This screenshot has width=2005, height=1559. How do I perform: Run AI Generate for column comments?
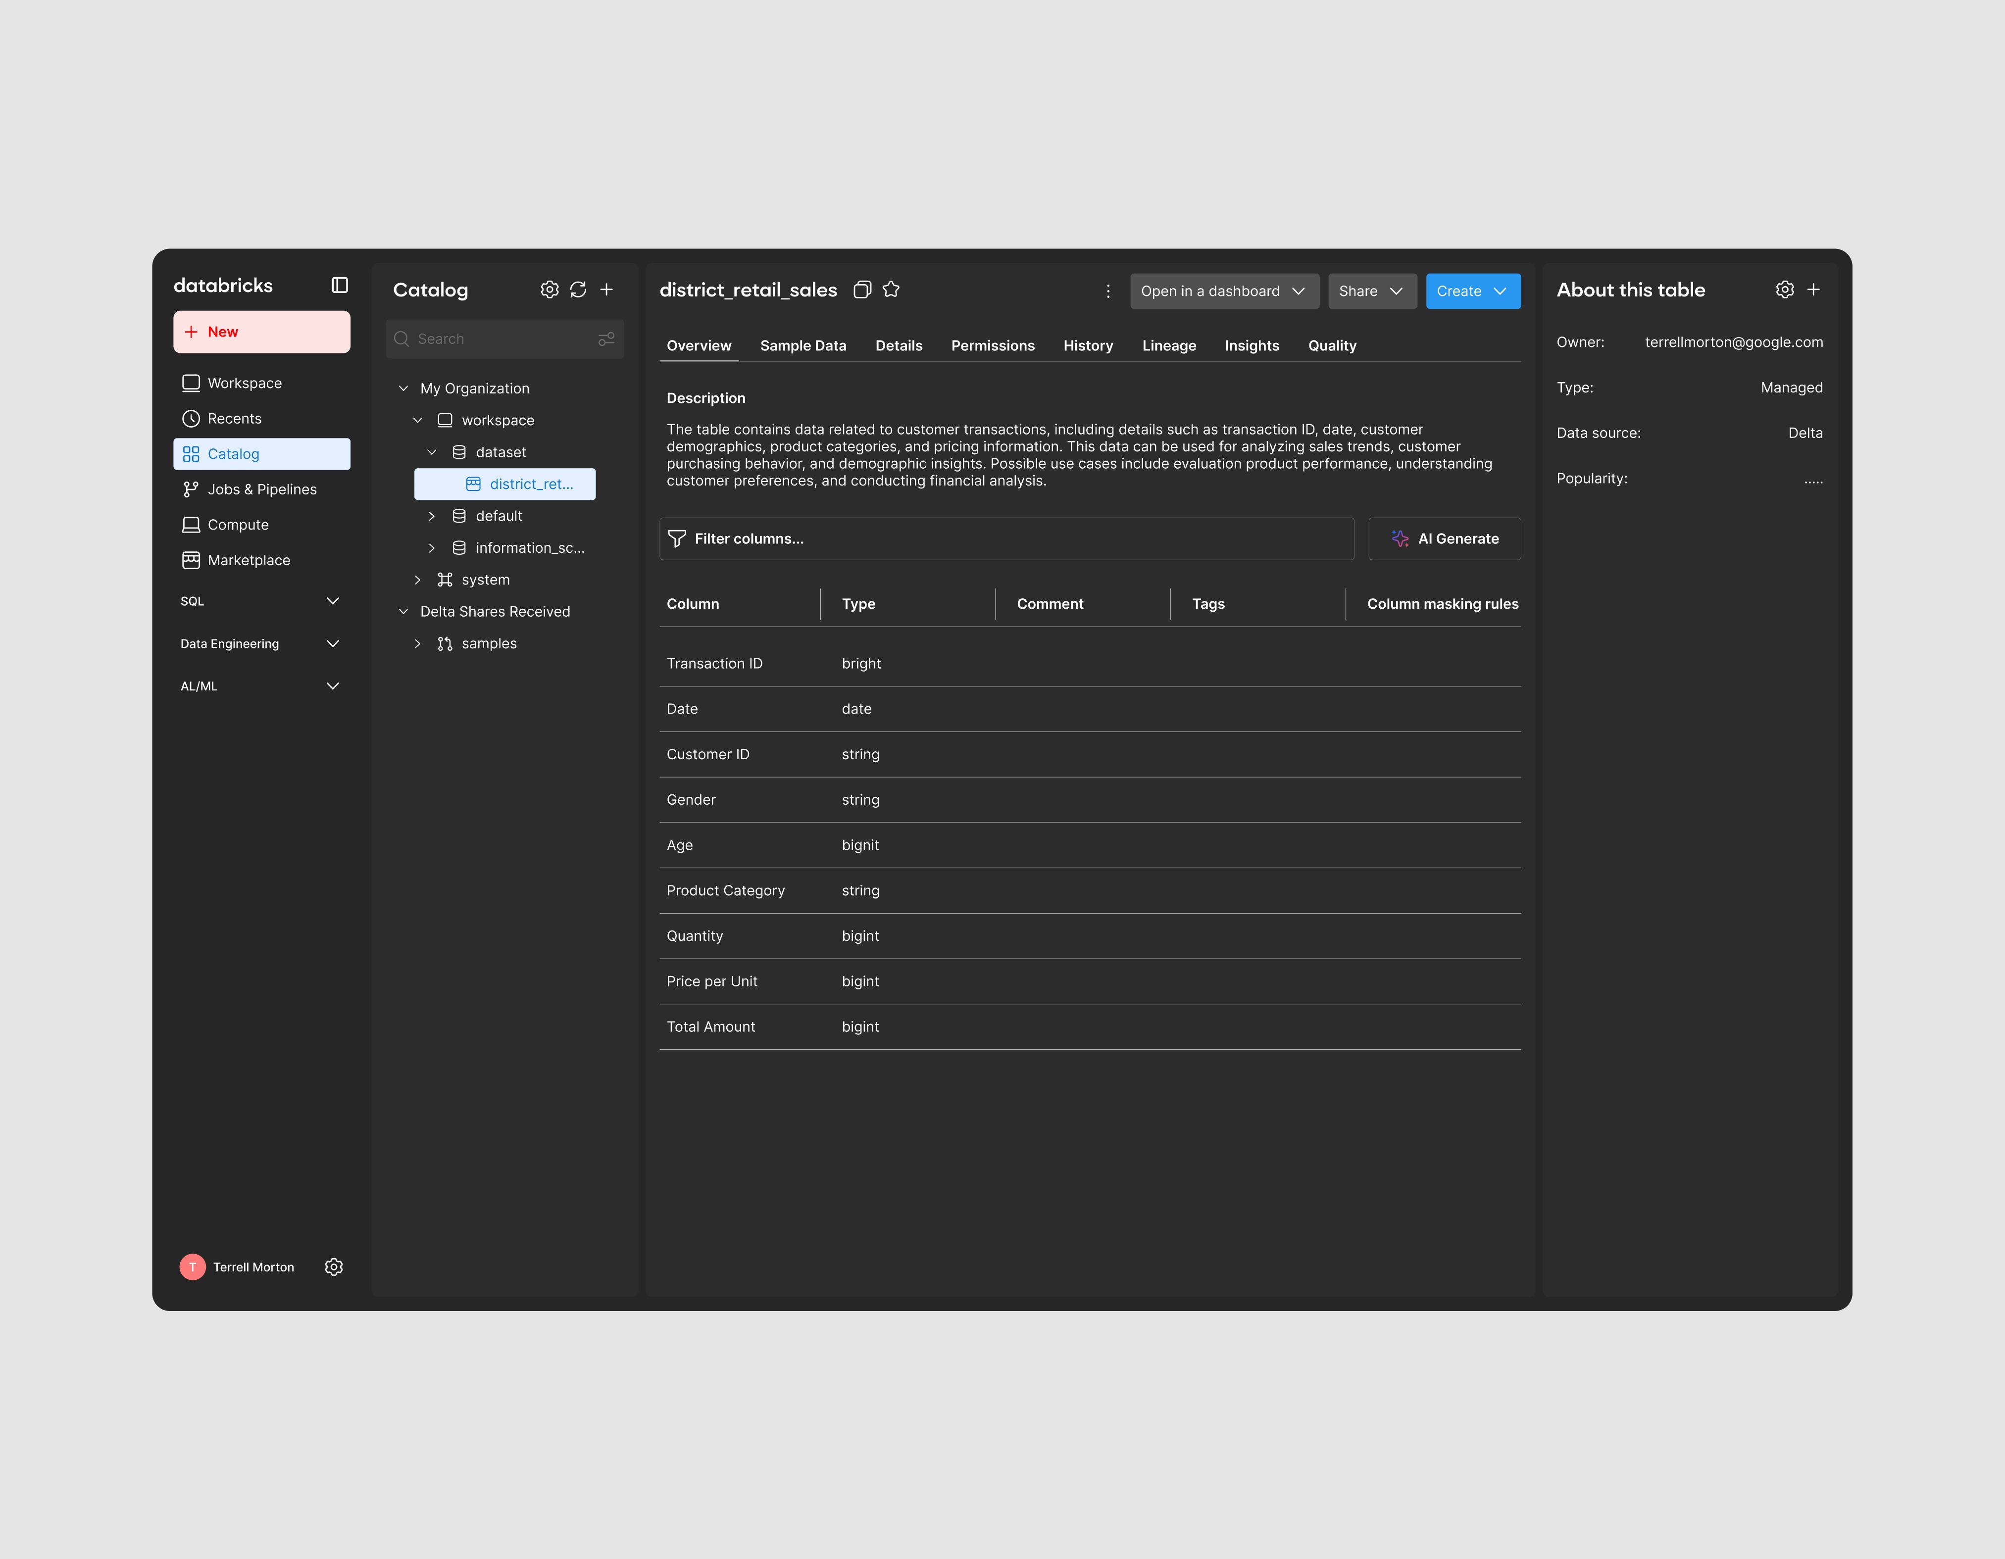point(1444,538)
